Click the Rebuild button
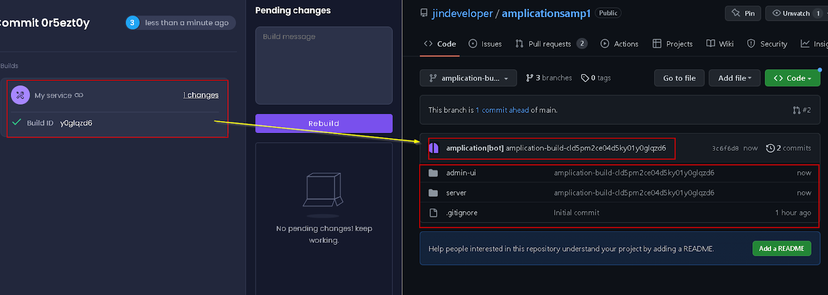828x295 pixels. [324, 123]
